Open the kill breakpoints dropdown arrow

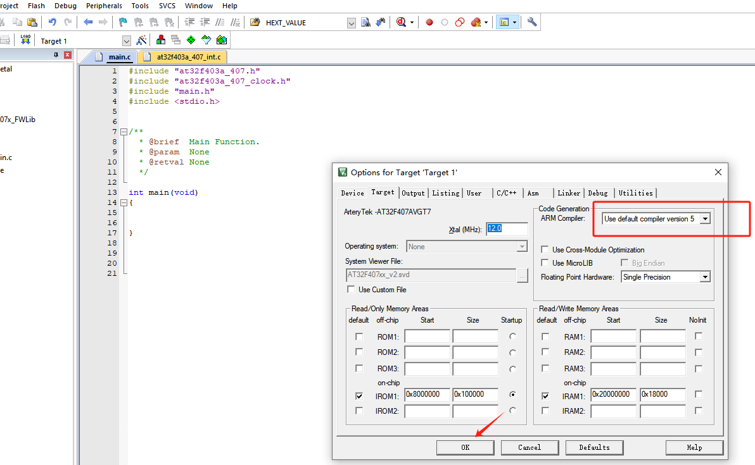point(486,23)
